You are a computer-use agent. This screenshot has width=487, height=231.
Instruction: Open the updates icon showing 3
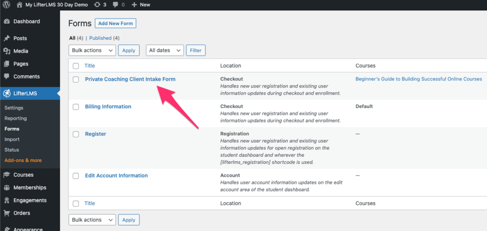coord(97,5)
